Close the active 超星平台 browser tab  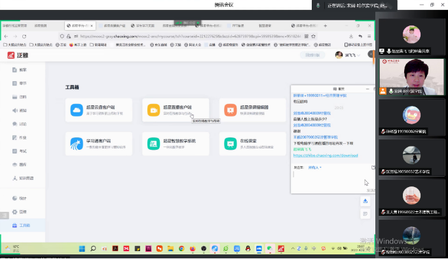click(x=92, y=26)
